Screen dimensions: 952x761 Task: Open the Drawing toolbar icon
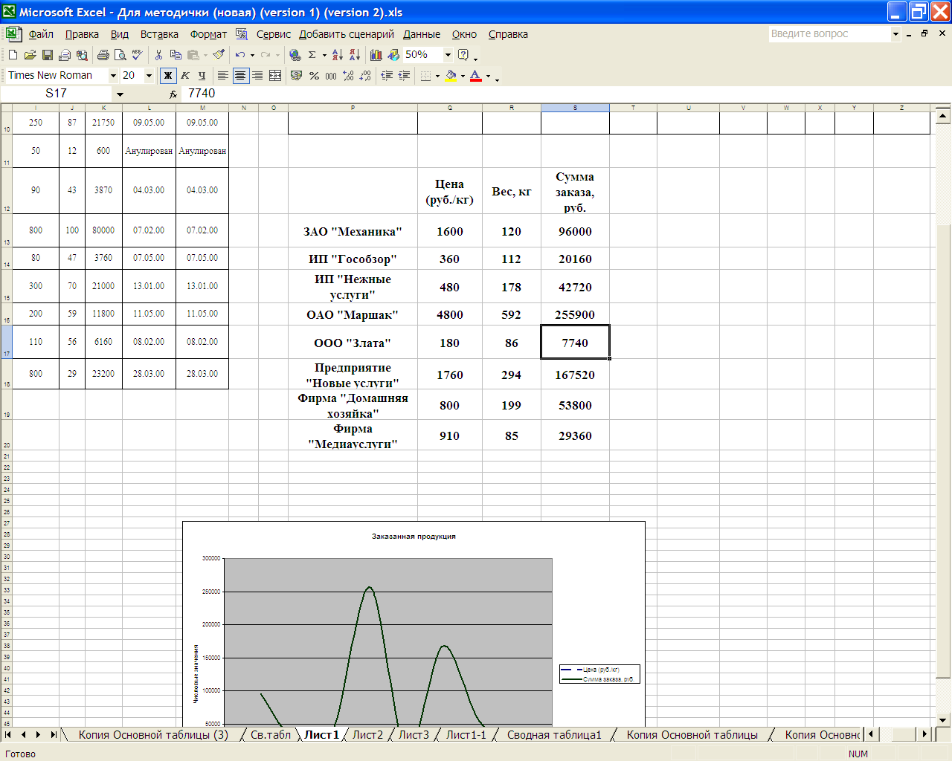coord(393,55)
